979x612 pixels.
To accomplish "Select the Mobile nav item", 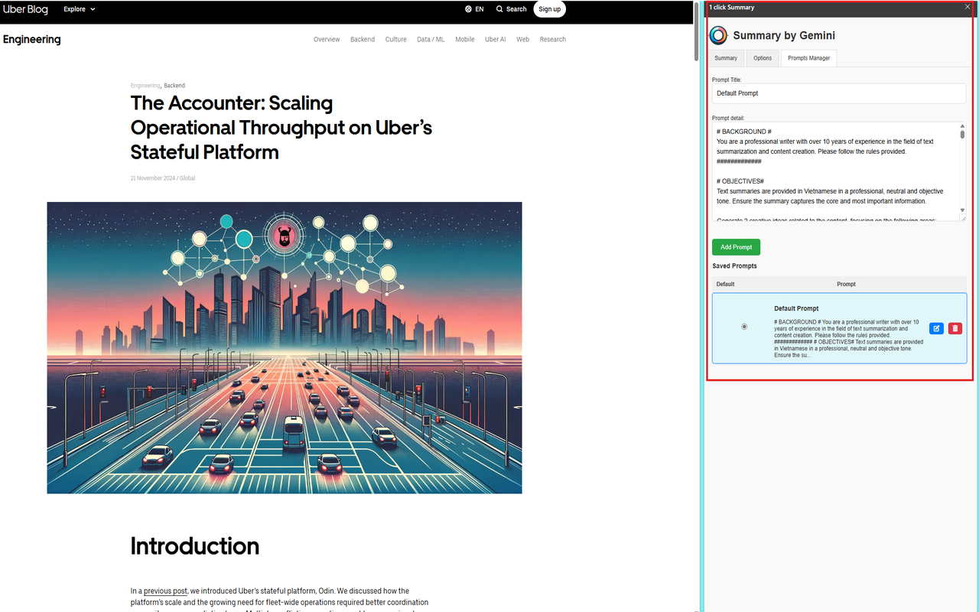I will (465, 39).
